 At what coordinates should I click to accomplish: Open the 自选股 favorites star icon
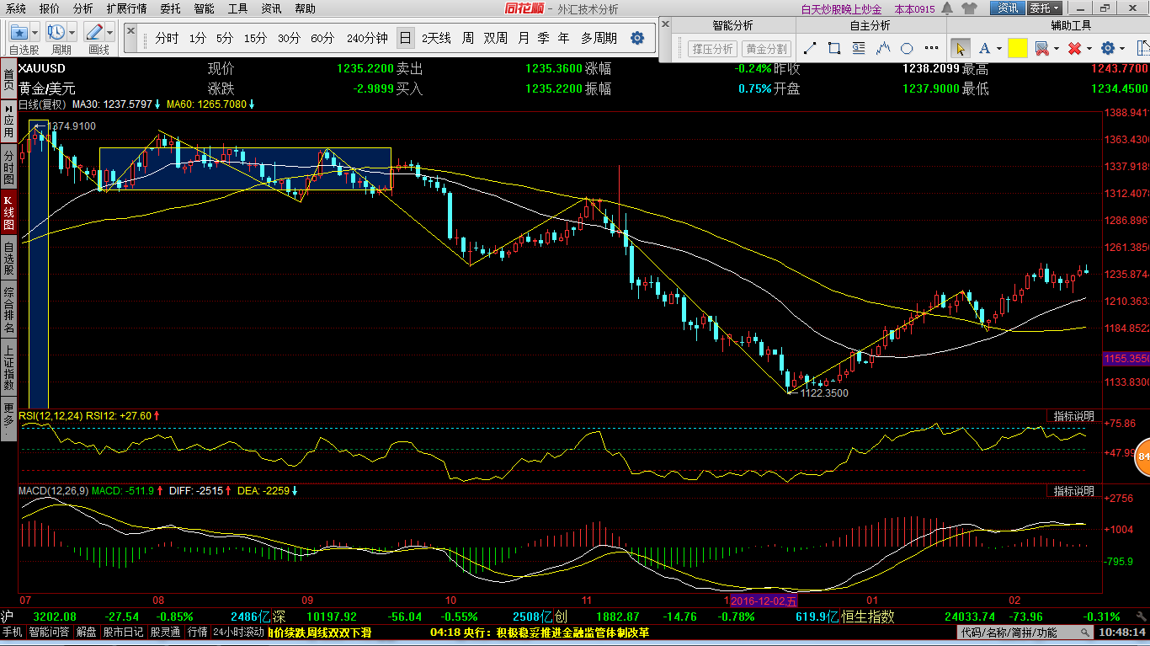click(x=19, y=32)
